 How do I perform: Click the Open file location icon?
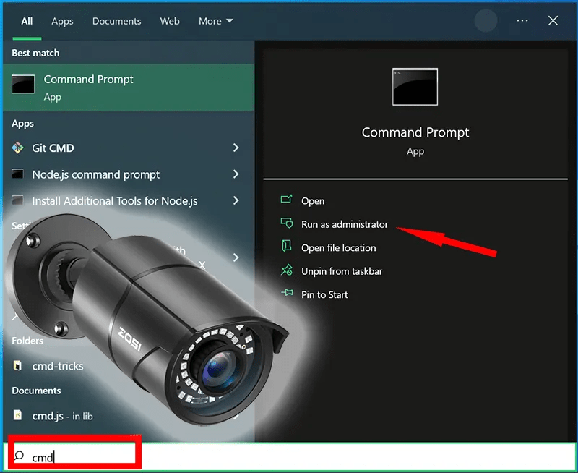[x=286, y=247]
